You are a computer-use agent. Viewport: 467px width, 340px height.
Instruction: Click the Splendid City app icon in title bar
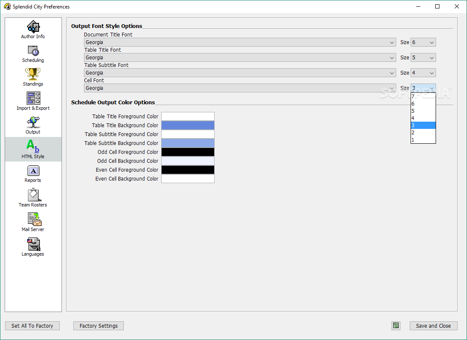coord(7,6)
